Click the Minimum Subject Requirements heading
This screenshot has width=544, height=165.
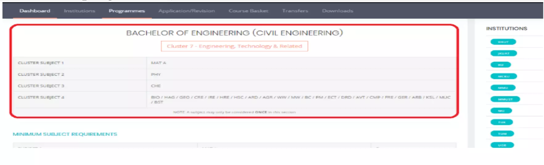point(65,134)
